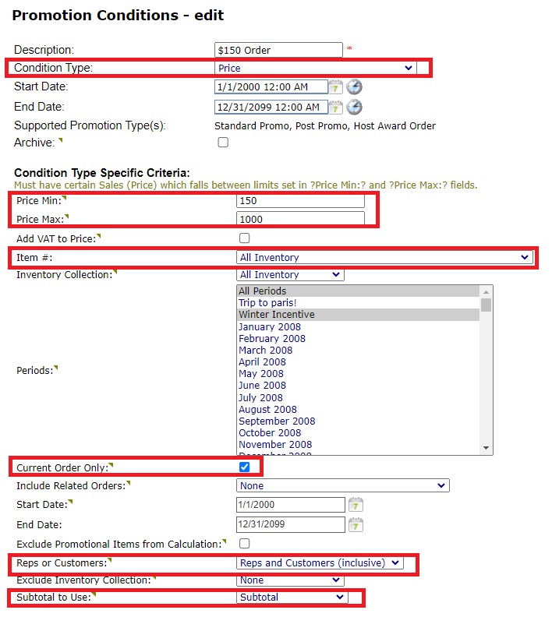Uncheck the Current Order Only checkbox
Viewport: 552px width, 617px height.
[245, 467]
